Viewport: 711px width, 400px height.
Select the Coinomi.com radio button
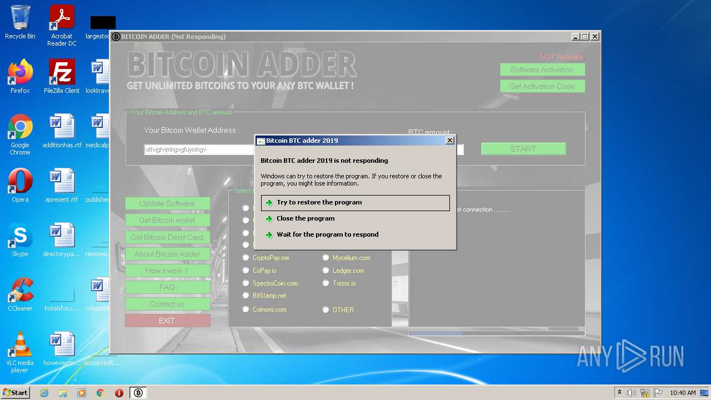[246, 309]
